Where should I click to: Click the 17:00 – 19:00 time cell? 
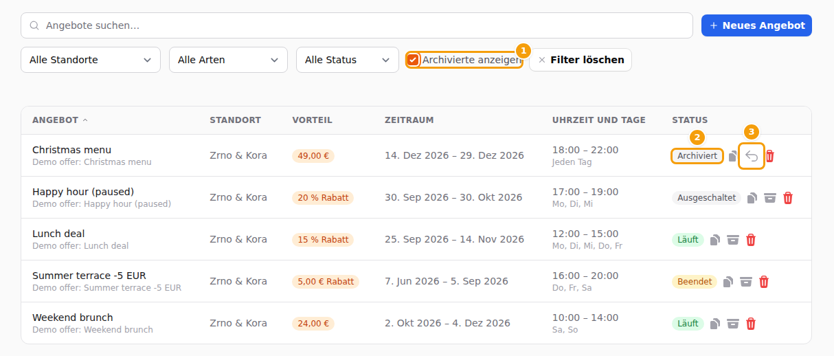coord(585,192)
